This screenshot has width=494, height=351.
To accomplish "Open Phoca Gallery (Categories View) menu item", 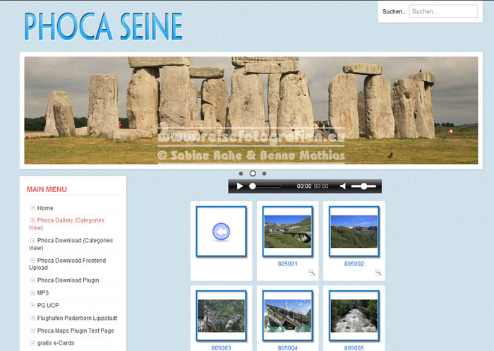I will [x=71, y=224].
